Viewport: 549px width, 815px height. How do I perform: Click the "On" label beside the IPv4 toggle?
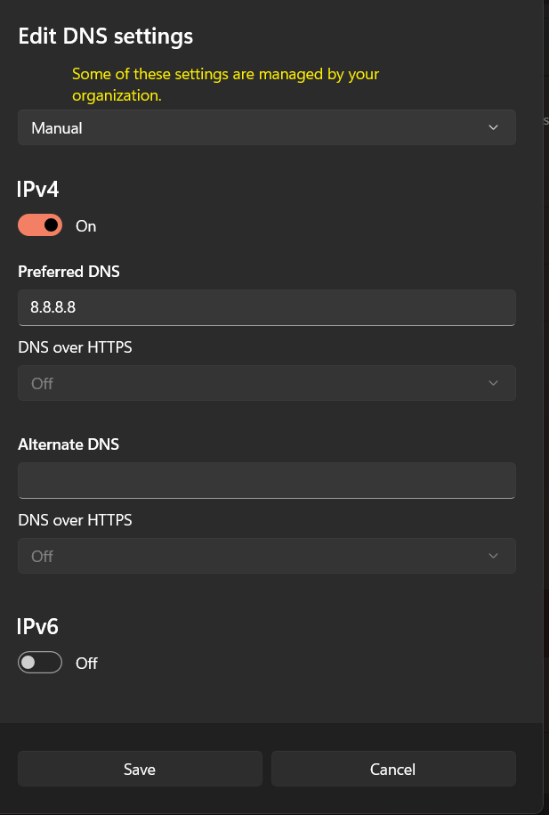coord(85,226)
